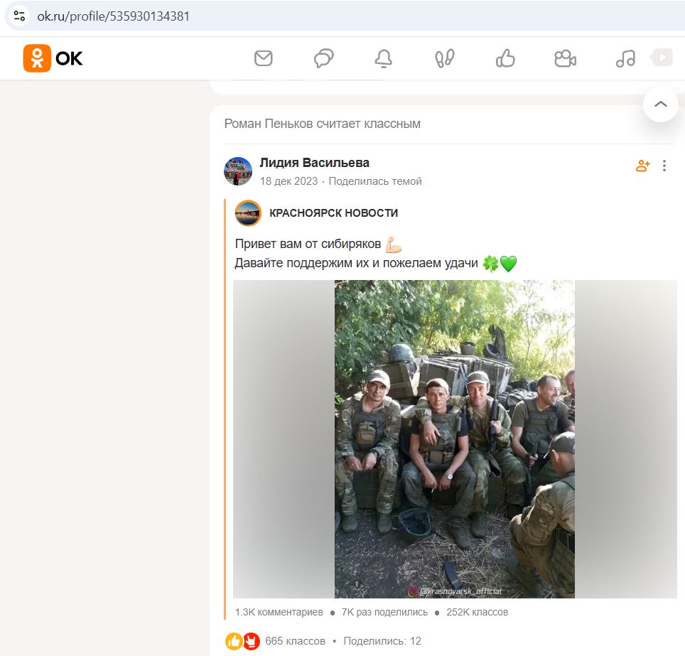
Task: View the 665 классов list
Action: pyautogui.click(x=296, y=641)
